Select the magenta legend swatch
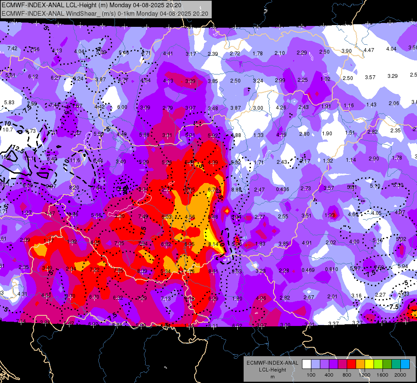The height and width of the screenshot is (383, 417). point(342,364)
